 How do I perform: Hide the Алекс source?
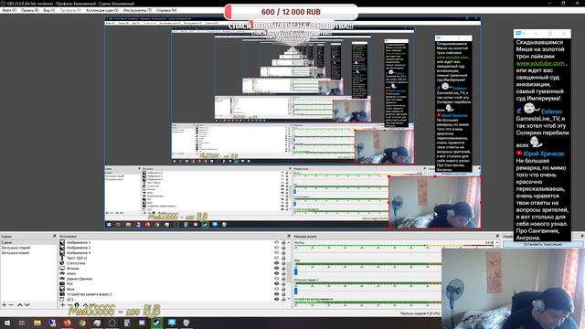tap(276, 273)
